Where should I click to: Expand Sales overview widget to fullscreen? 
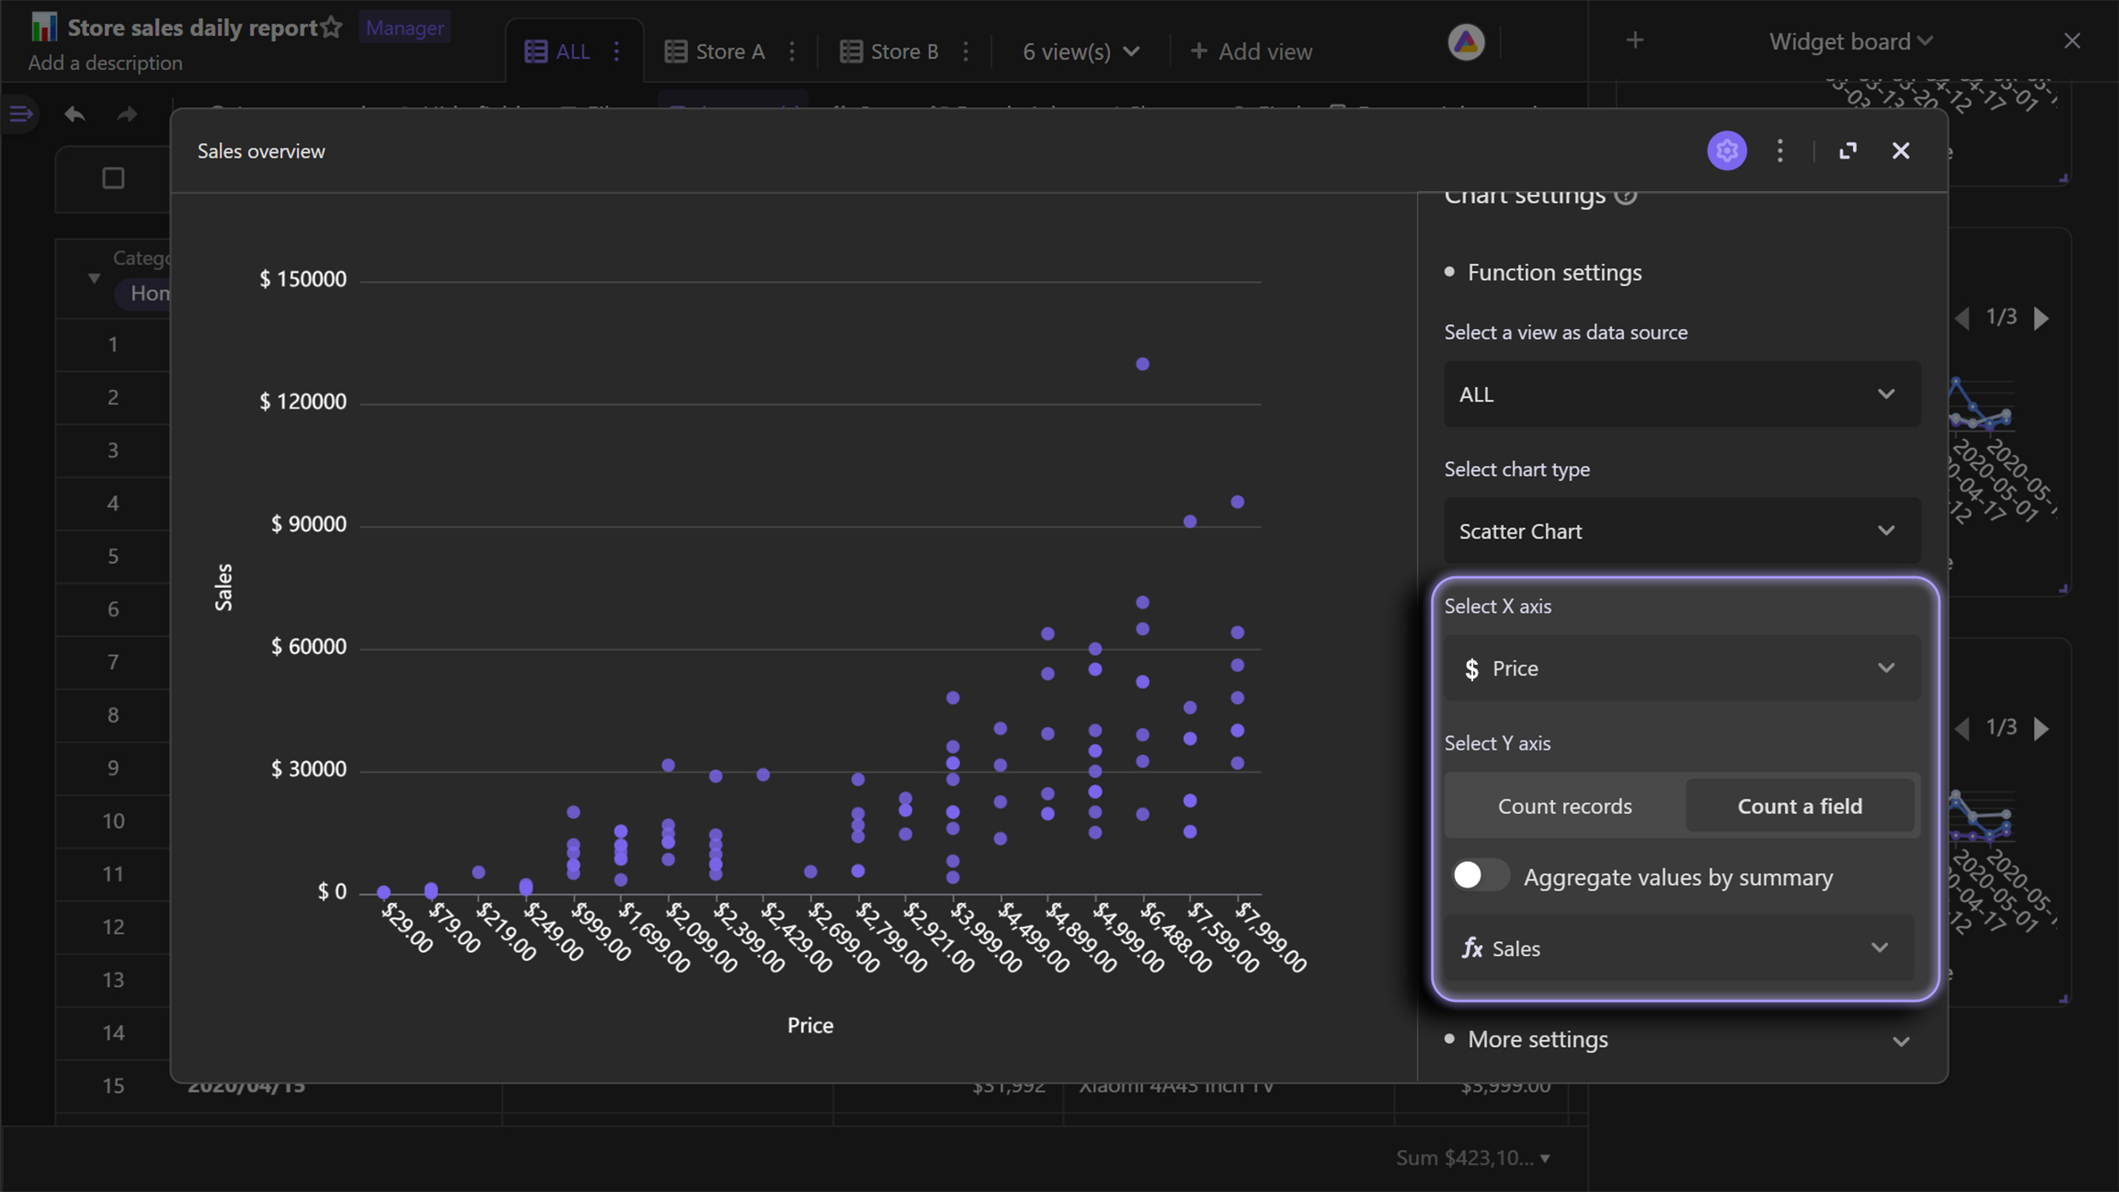pyautogui.click(x=1848, y=150)
